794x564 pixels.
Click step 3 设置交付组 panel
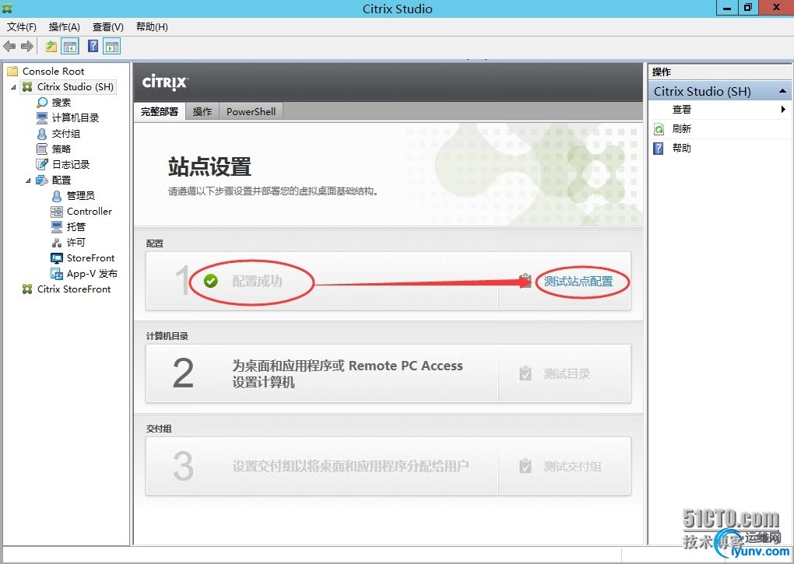pyautogui.click(x=322, y=466)
